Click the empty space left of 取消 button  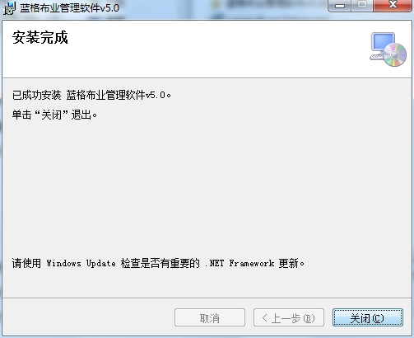pos(88,317)
